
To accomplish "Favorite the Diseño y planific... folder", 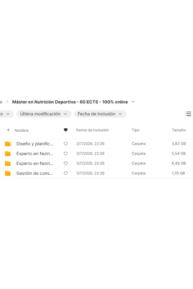I will [66, 144].
